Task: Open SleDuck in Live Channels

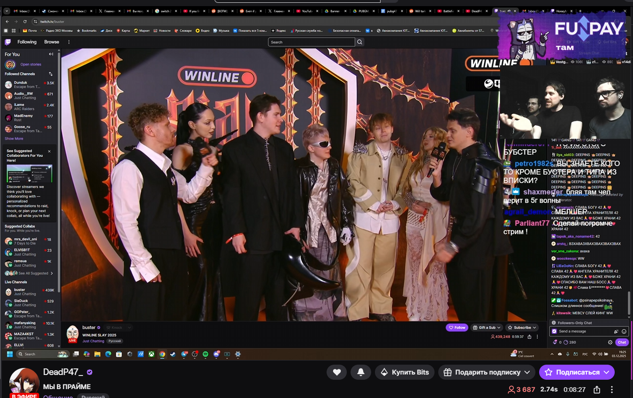Action: [x=30, y=303]
